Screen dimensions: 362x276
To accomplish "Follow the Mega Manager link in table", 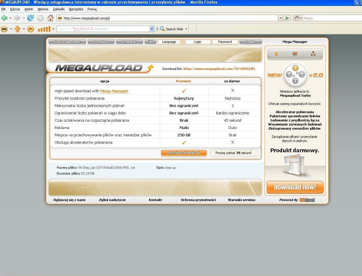I will (x=114, y=91).
